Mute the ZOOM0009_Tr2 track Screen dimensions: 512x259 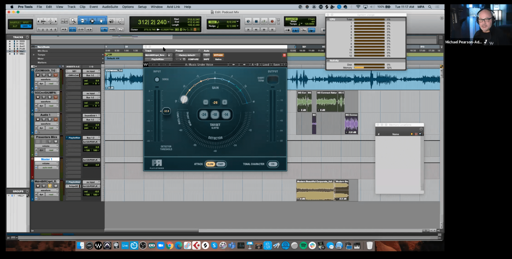click(55, 75)
